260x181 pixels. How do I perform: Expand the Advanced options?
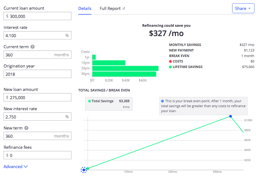click(16, 167)
